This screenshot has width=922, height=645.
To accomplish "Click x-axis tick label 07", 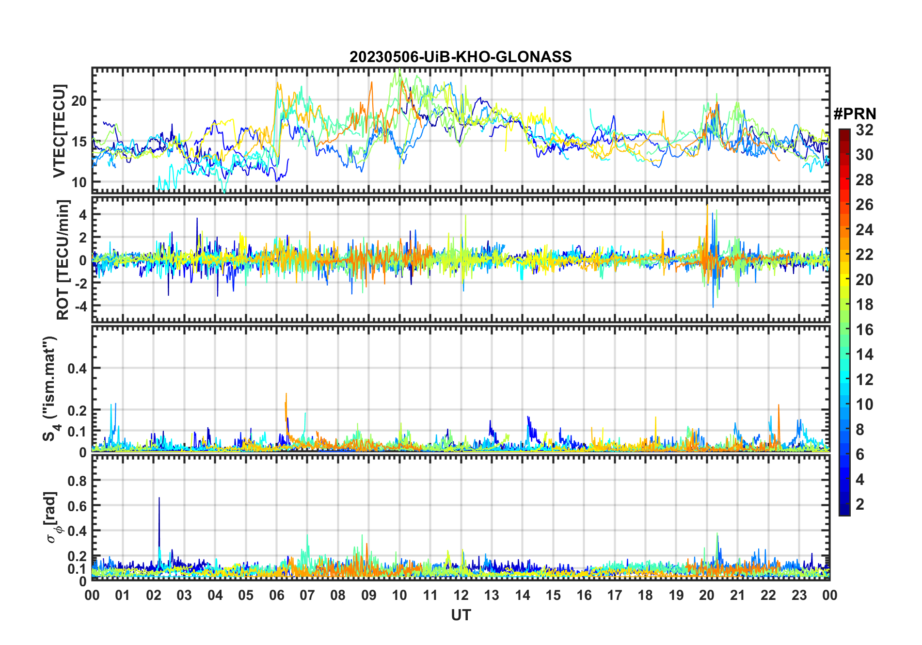I will (307, 595).
